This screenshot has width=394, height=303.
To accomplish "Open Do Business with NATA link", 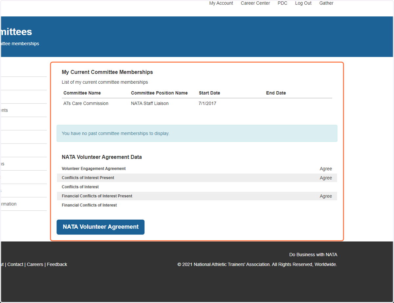I will click(x=313, y=255).
